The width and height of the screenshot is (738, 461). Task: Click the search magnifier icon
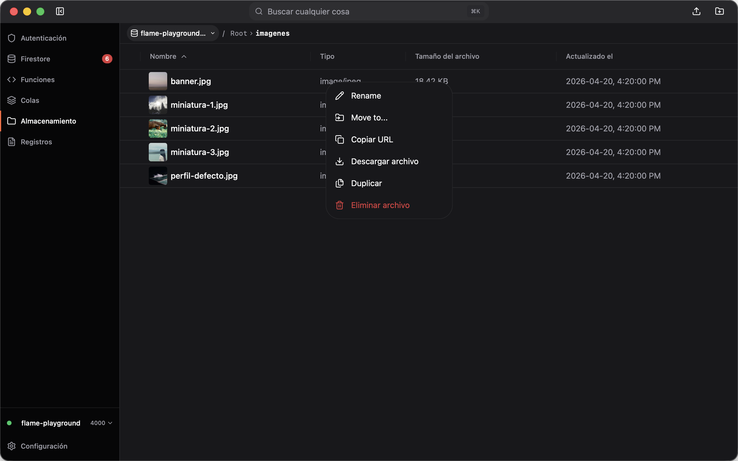(x=259, y=11)
